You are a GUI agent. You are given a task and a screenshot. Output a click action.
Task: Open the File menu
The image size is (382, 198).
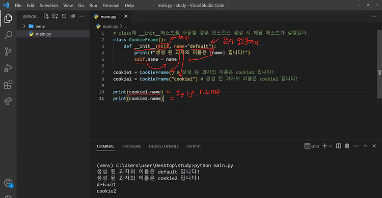(18, 6)
